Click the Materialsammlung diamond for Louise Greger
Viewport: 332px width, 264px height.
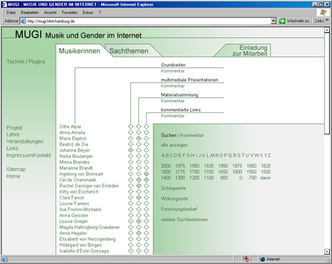[x=139, y=221]
